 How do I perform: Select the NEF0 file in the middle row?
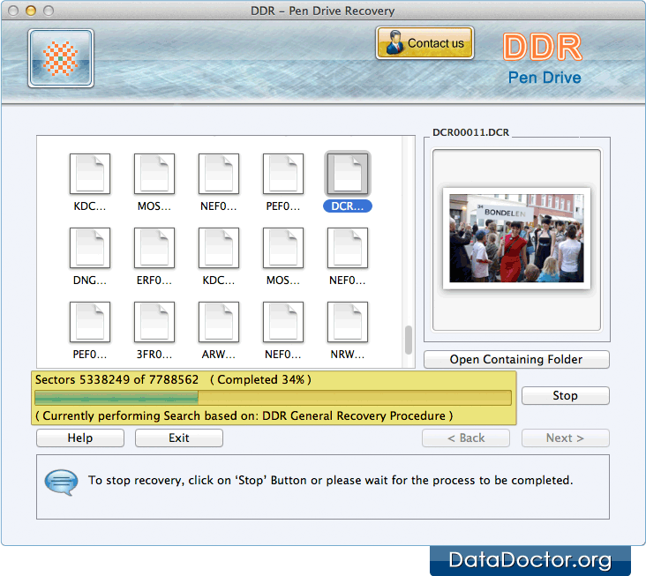(x=348, y=248)
